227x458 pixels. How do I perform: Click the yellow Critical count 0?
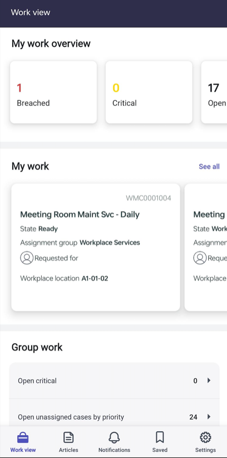(116, 88)
